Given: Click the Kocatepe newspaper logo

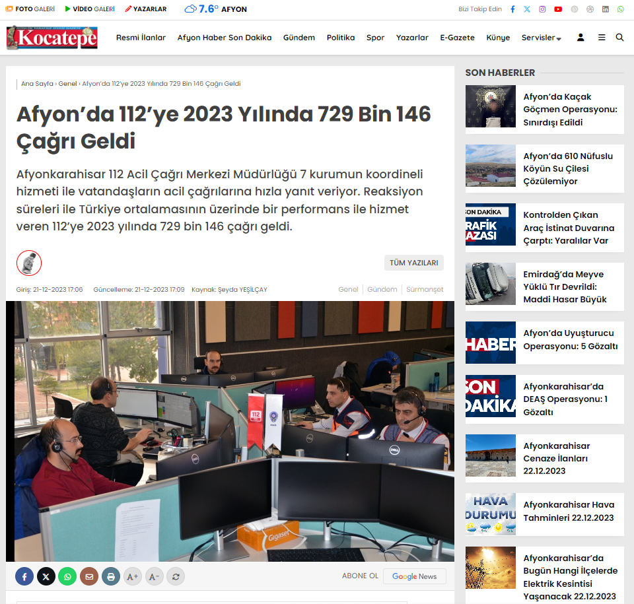Looking at the screenshot, I should (x=52, y=38).
